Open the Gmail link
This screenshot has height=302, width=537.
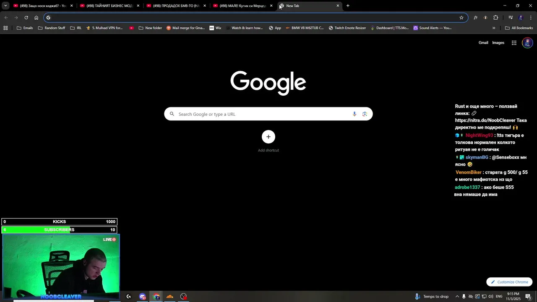click(483, 43)
